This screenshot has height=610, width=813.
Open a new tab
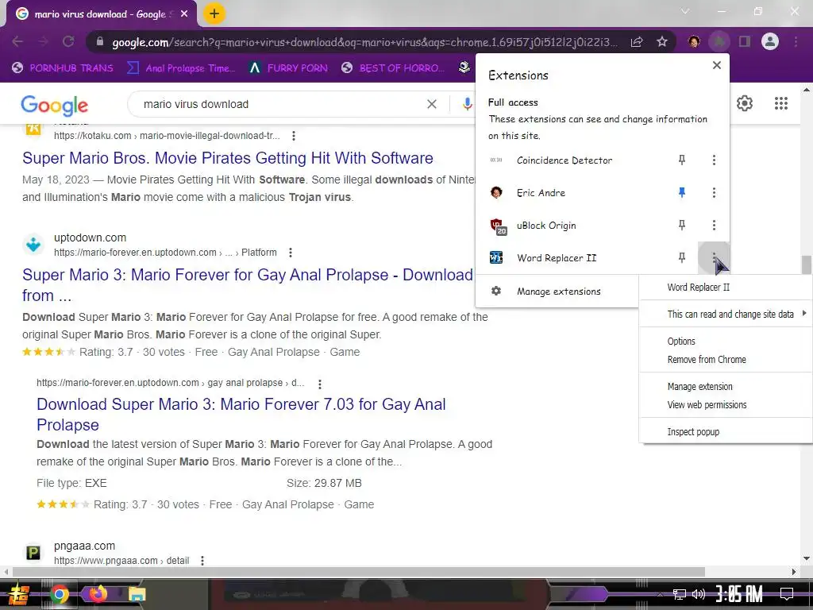214,14
